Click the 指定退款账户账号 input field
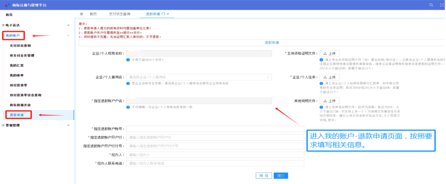Viewport: 446px width, 184px height. (x=215, y=129)
